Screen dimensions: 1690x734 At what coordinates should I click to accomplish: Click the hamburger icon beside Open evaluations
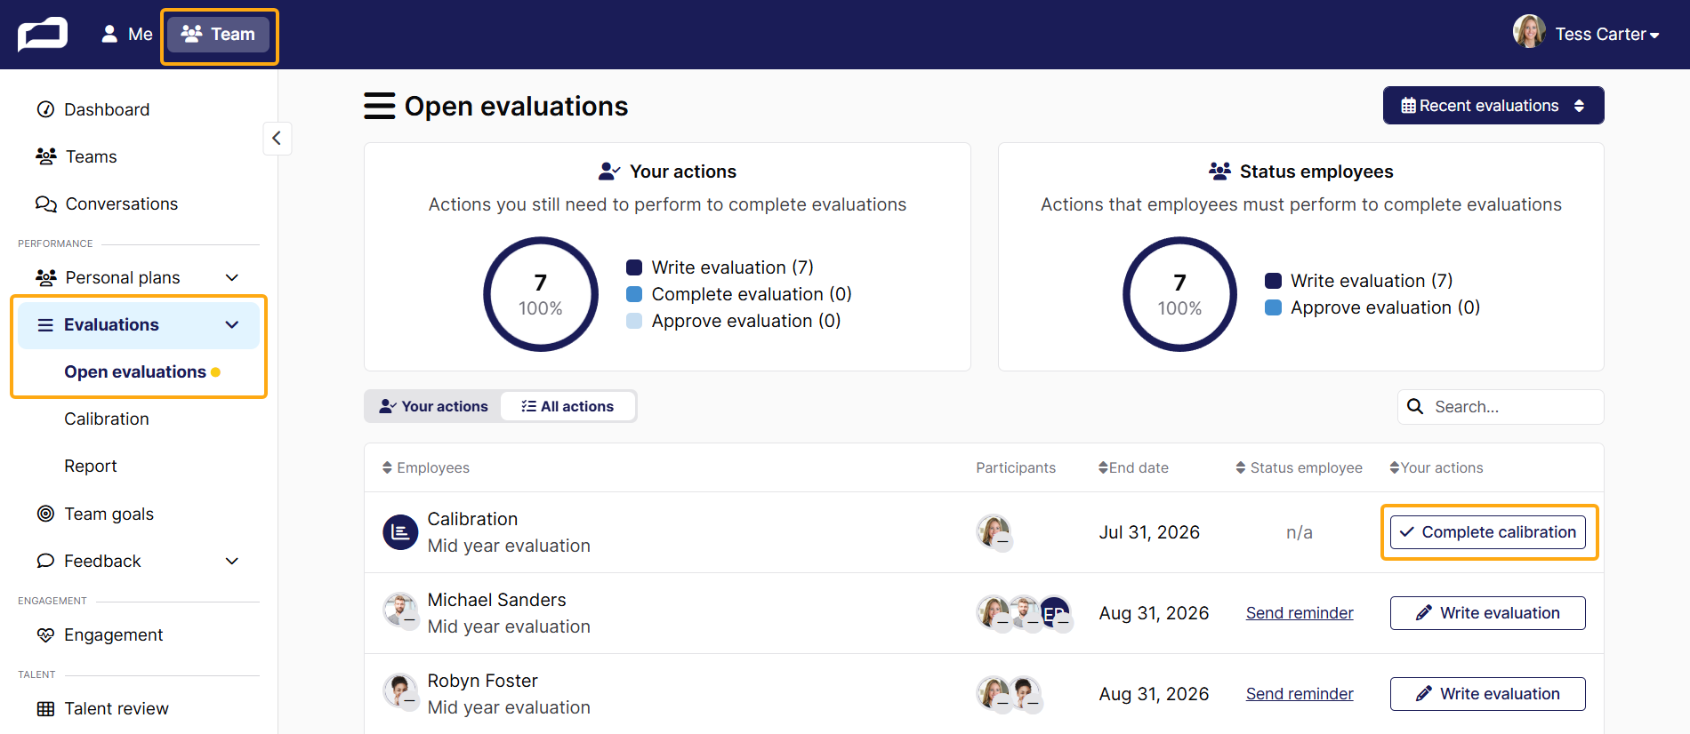point(380,106)
